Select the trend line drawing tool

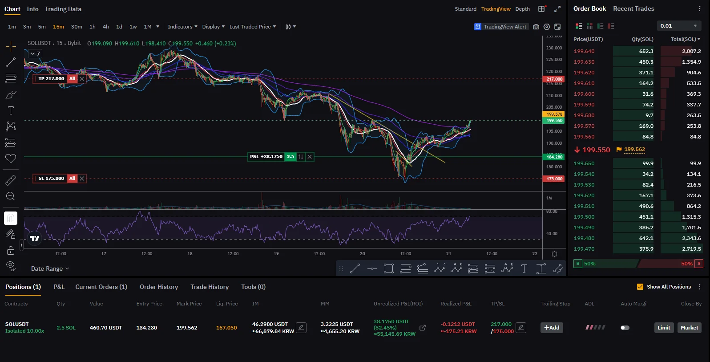[x=11, y=62]
